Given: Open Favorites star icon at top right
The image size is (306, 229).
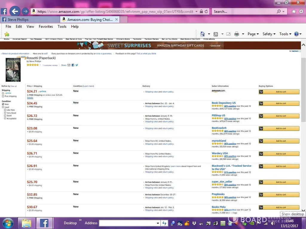Looking at the screenshot, I should 294,11.
